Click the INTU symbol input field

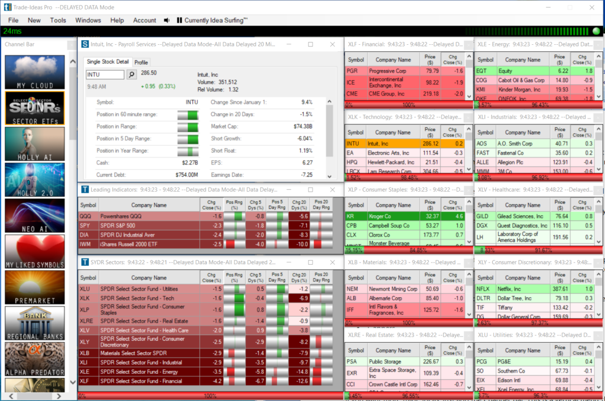(x=105, y=74)
